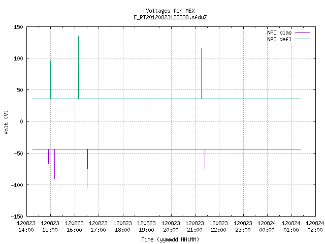Click the green NPI defl legend line sample
Screen dimensions: 325x244
click(302, 39)
